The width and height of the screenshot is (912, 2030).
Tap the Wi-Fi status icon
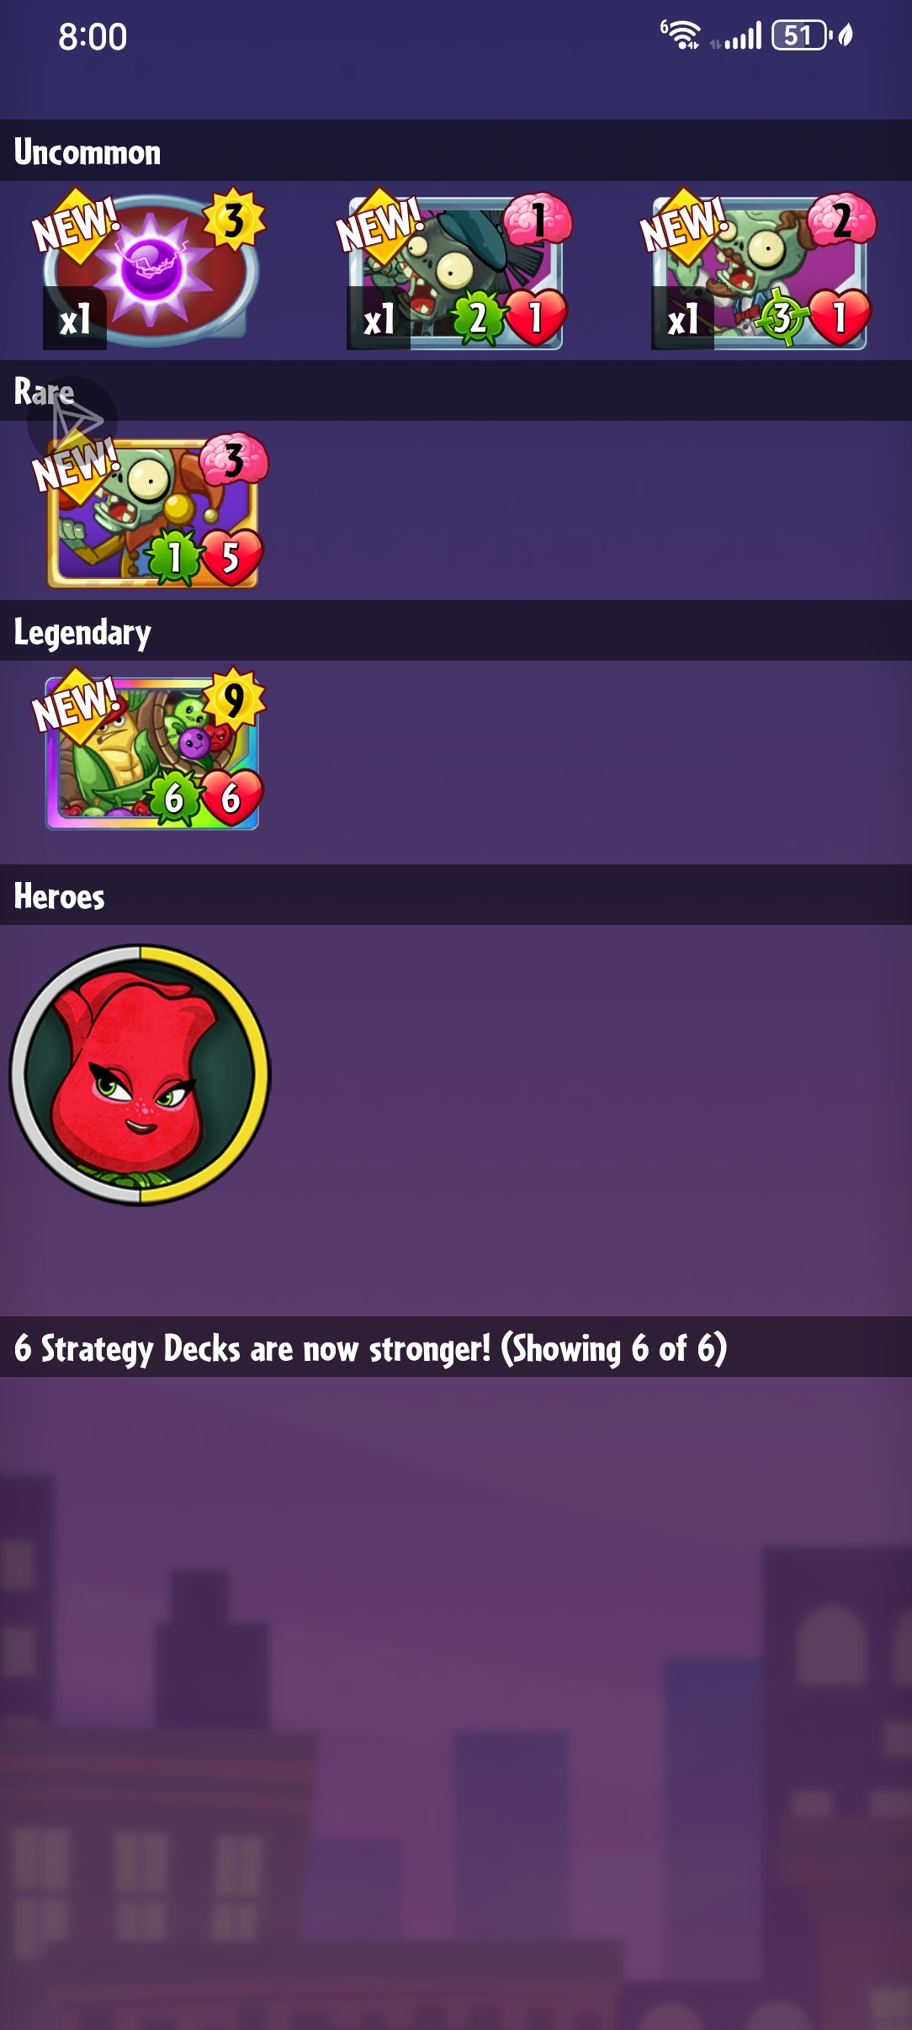point(681,35)
